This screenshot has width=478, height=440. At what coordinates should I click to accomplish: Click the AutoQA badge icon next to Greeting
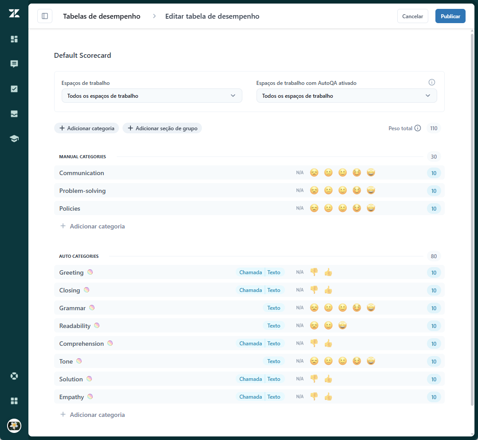coord(90,272)
